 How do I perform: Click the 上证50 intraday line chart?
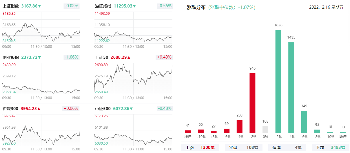(133, 79)
